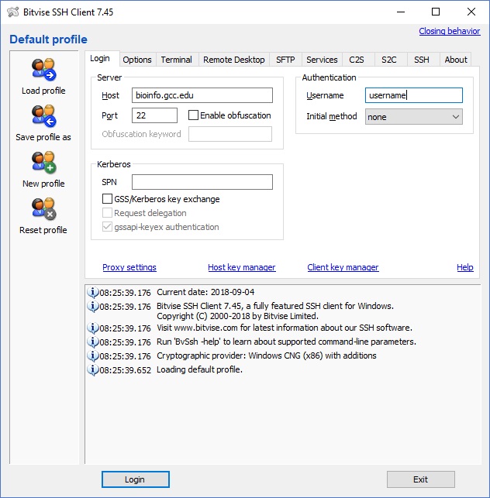
Task: Click the Username input field
Action: click(x=414, y=95)
